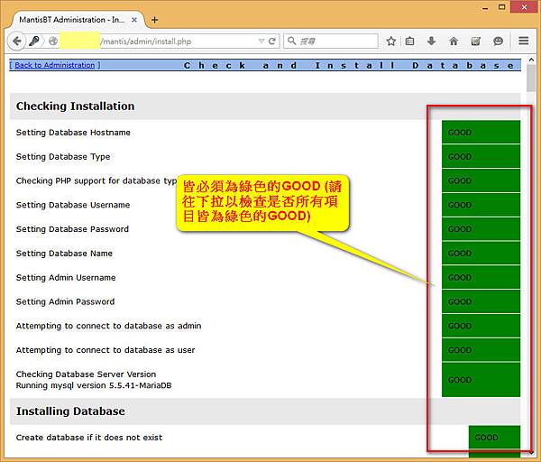This screenshot has width=541, height=462.
Task: Click GOOD status for Database Hostname
Action: click(x=481, y=133)
